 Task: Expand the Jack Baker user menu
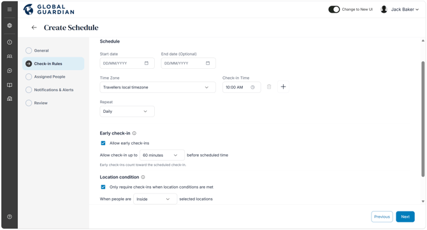click(405, 10)
